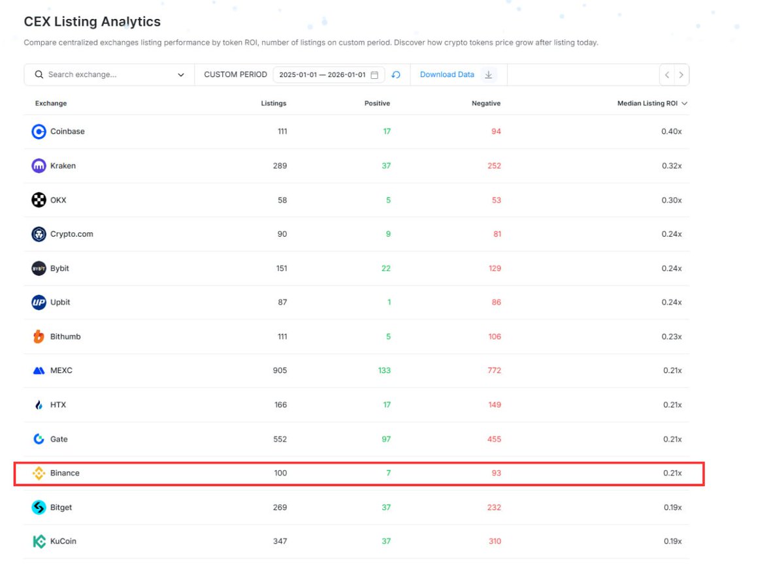
Task: Open the Bybit exchange name link
Action: pyautogui.click(x=59, y=268)
